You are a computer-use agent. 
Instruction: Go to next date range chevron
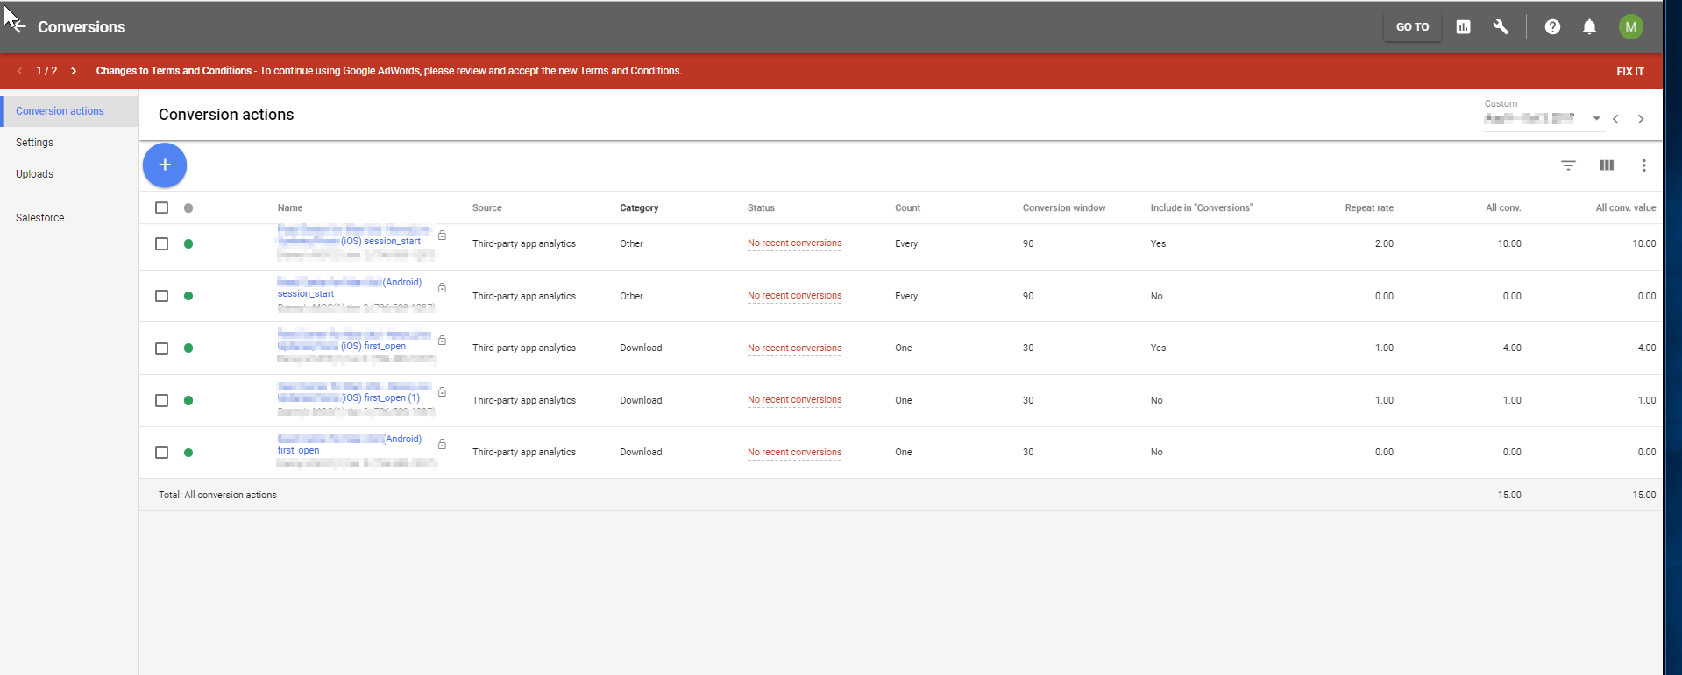tap(1641, 119)
